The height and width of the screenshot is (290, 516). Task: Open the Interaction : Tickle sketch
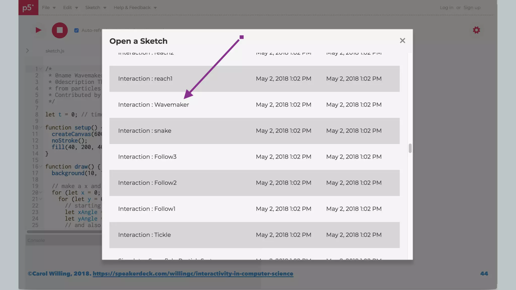(x=144, y=235)
